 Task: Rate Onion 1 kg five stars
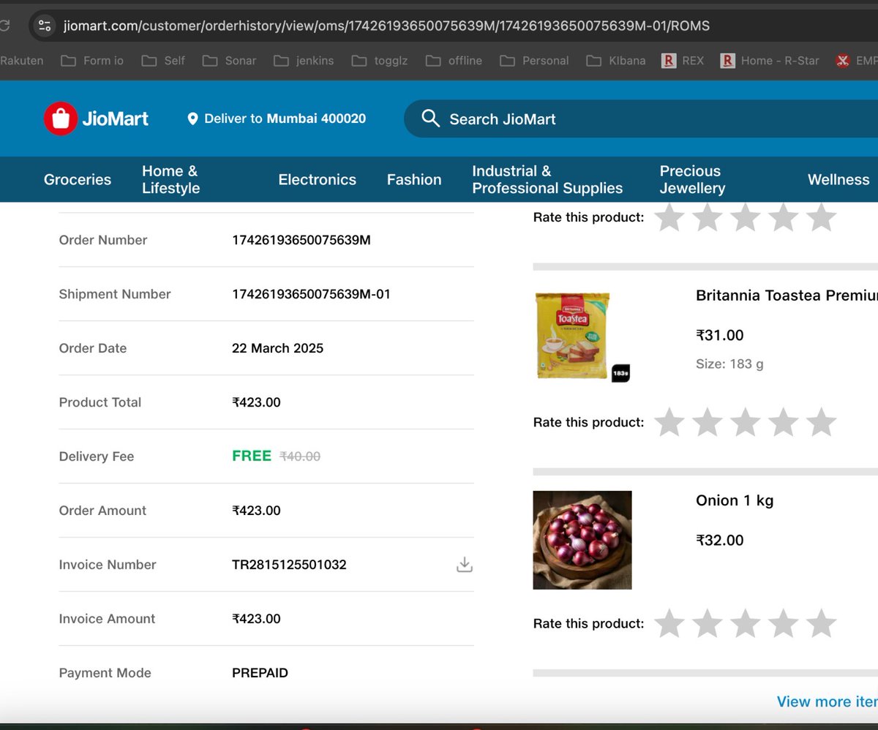pos(821,623)
